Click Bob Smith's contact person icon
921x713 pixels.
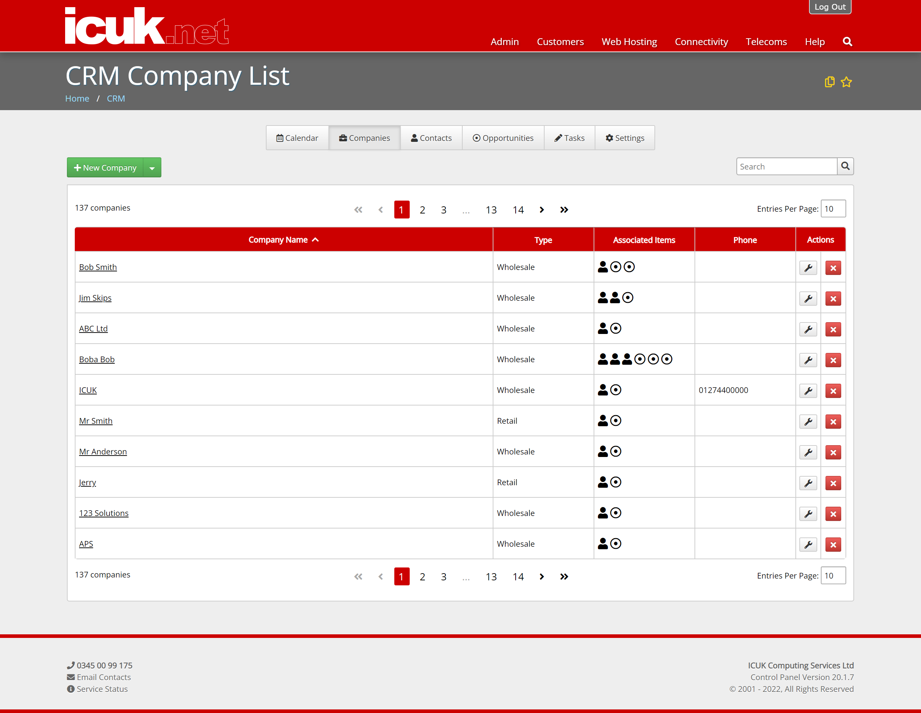pos(603,267)
